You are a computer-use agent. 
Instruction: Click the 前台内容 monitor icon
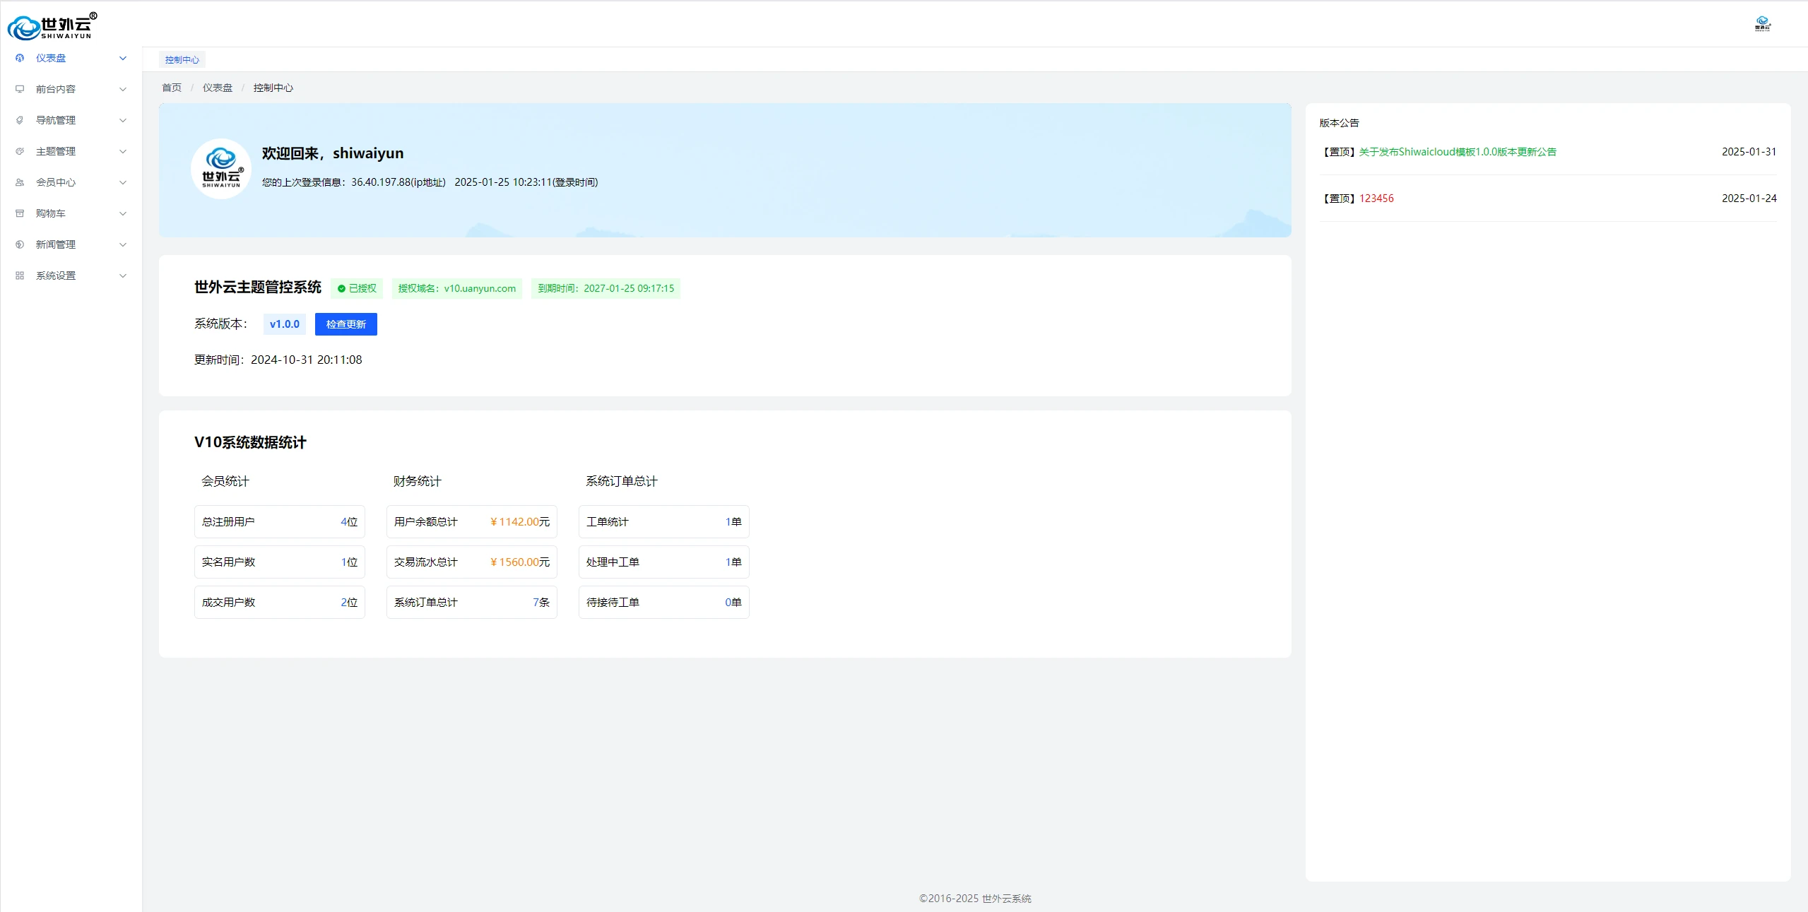coord(20,89)
